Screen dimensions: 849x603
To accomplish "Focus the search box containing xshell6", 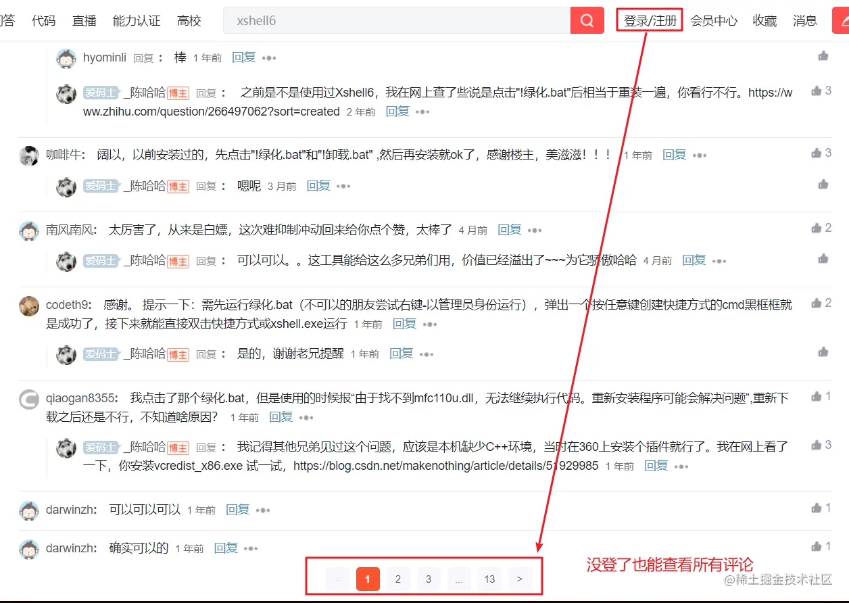I will [397, 20].
